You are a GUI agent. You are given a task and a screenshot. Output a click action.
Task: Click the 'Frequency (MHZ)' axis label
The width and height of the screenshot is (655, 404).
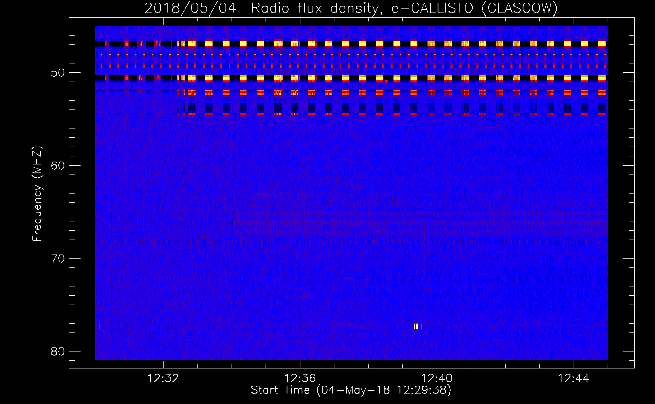click(37, 194)
